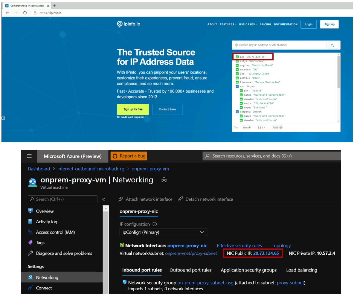The height and width of the screenshot is (296, 354).
Task: Open a new browser tab with plus
Action: tap(54, 6)
